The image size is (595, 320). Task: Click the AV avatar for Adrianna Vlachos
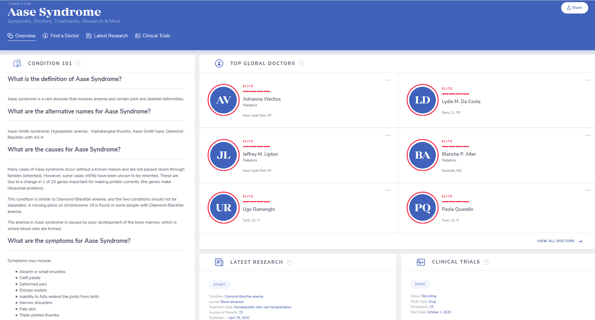point(224,100)
